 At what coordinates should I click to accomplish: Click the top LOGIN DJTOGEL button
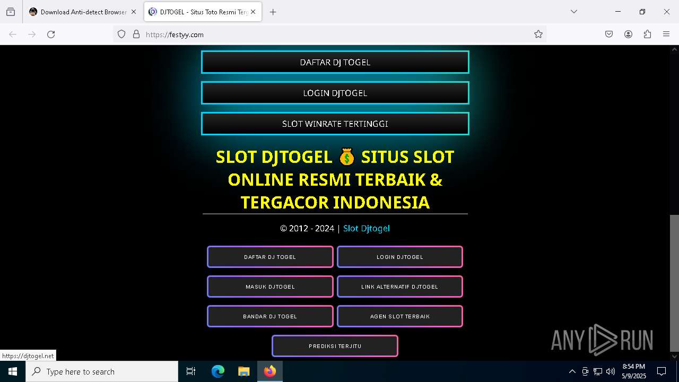[335, 93]
